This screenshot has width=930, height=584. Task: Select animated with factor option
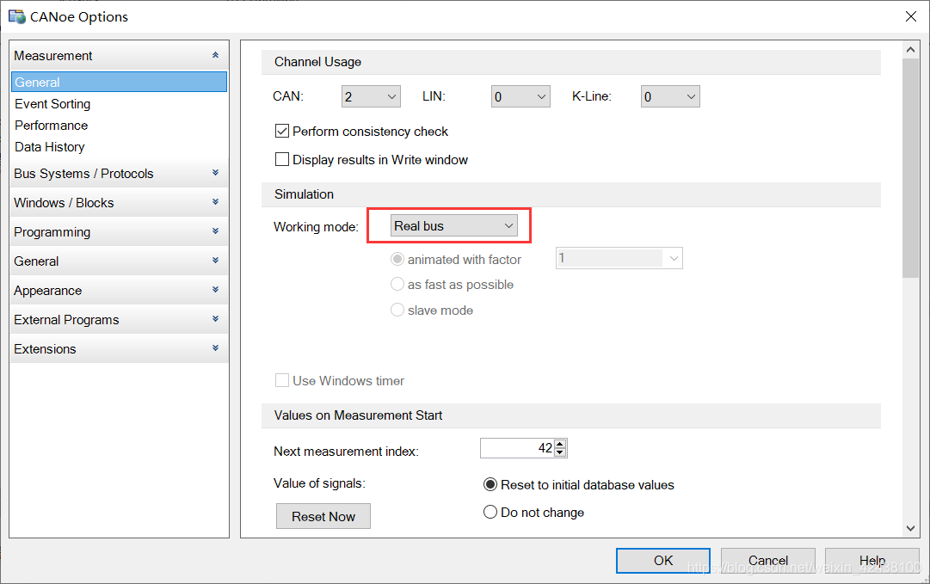(397, 259)
